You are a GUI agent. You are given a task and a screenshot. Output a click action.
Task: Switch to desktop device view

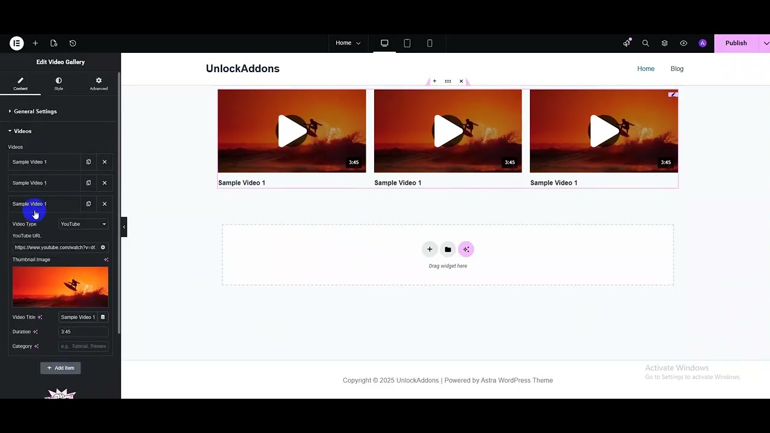384,43
